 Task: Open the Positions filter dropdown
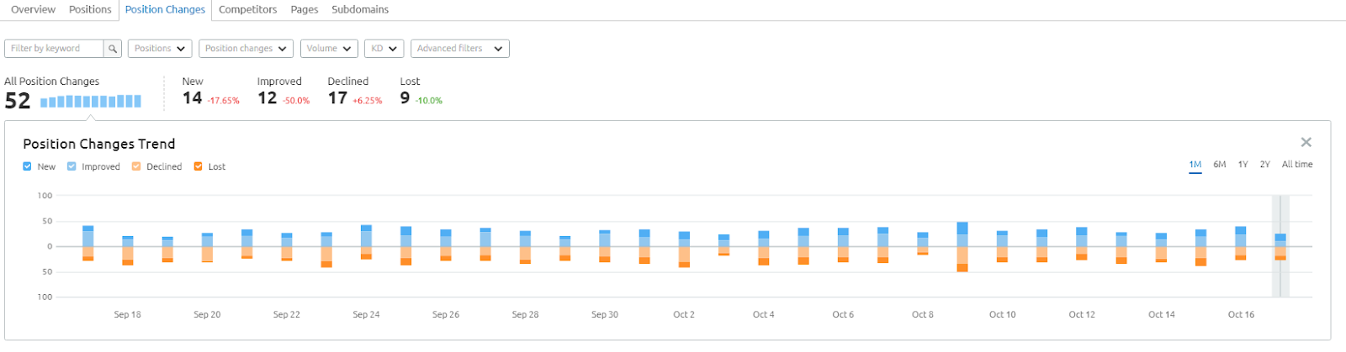[160, 49]
